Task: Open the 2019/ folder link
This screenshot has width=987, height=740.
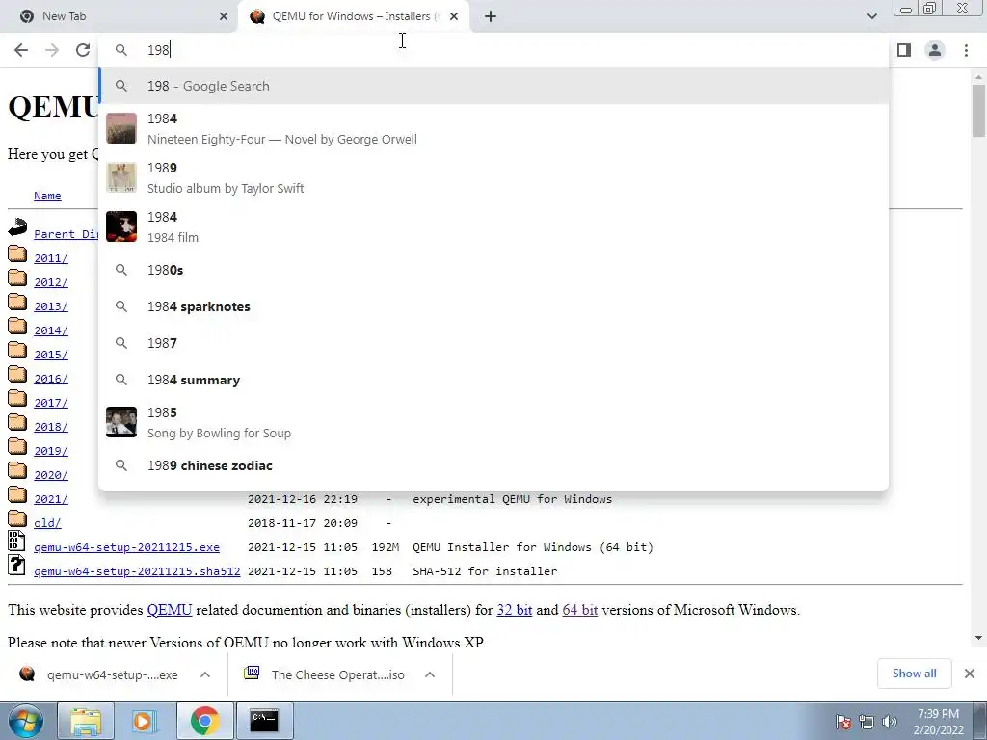Action: tap(51, 451)
